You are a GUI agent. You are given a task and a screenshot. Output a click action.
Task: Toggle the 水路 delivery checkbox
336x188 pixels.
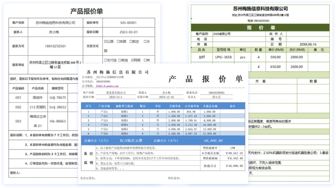[145, 41]
